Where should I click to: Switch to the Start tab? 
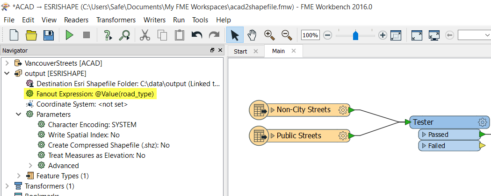[240, 51]
